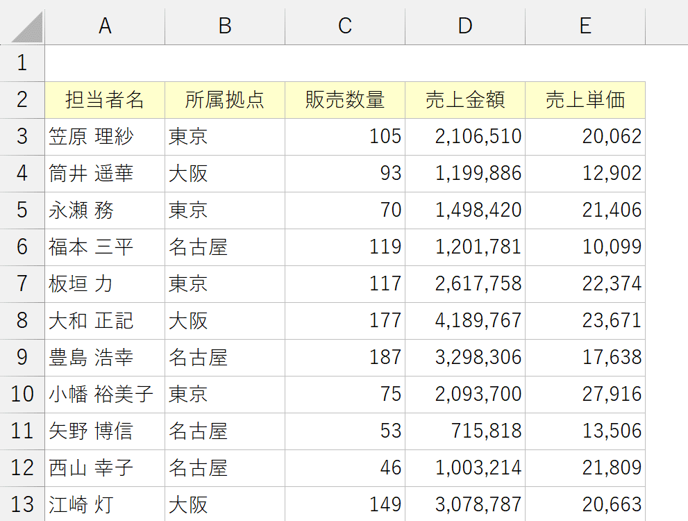Screen dimensions: 688x521
Task: Select unit price 13,506
Action: 585,431
